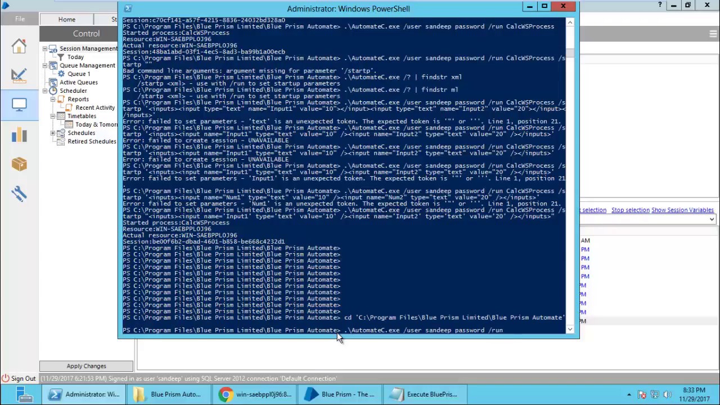The width and height of the screenshot is (720, 405).
Task: Switch to Blue Prism taskbar item
Action: [340, 394]
